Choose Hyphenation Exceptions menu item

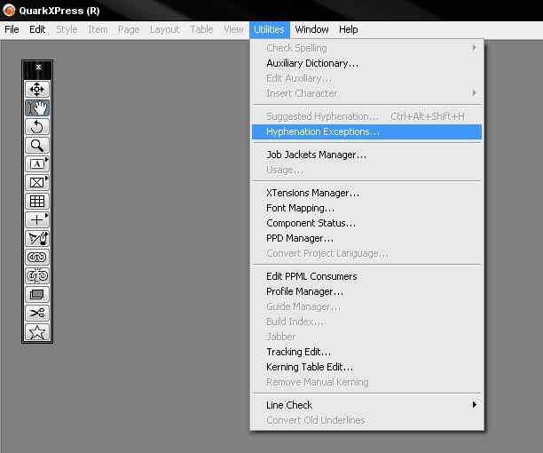click(x=366, y=131)
